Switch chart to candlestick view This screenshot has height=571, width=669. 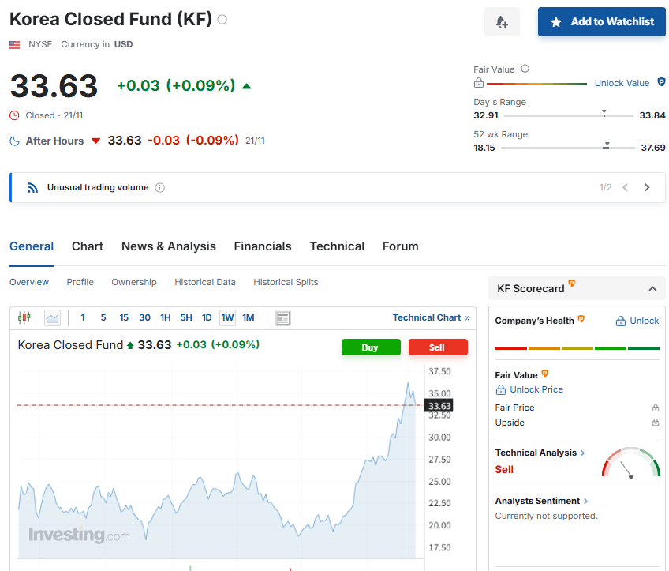click(24, 317)
